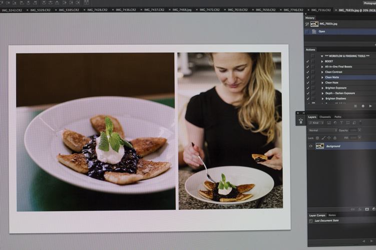The image size is (376, 250).
Task: Filter layers by shape layers icon
Action: coord(347,123)
